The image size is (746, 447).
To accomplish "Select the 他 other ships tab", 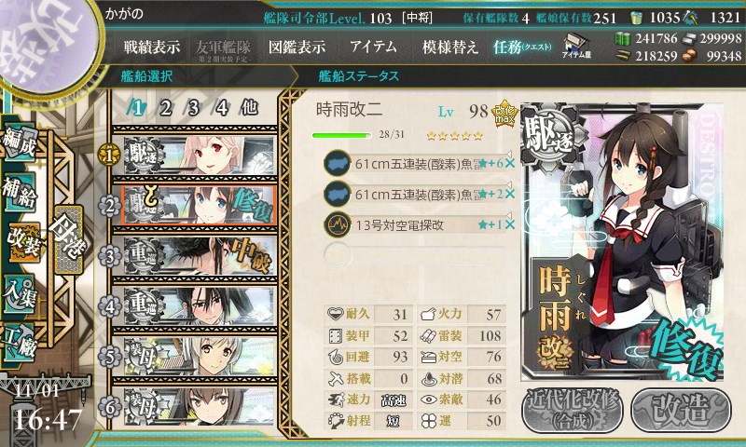I will click(x=249, y=108).
